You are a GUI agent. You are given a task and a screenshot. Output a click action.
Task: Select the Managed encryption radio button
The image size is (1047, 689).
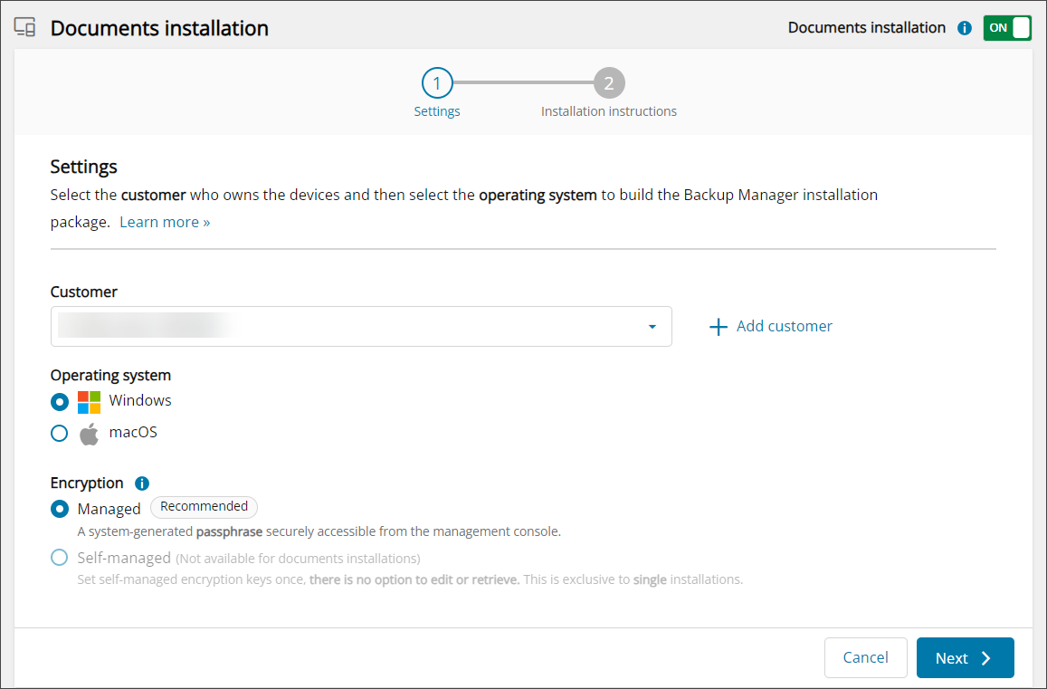click(60, 509)
